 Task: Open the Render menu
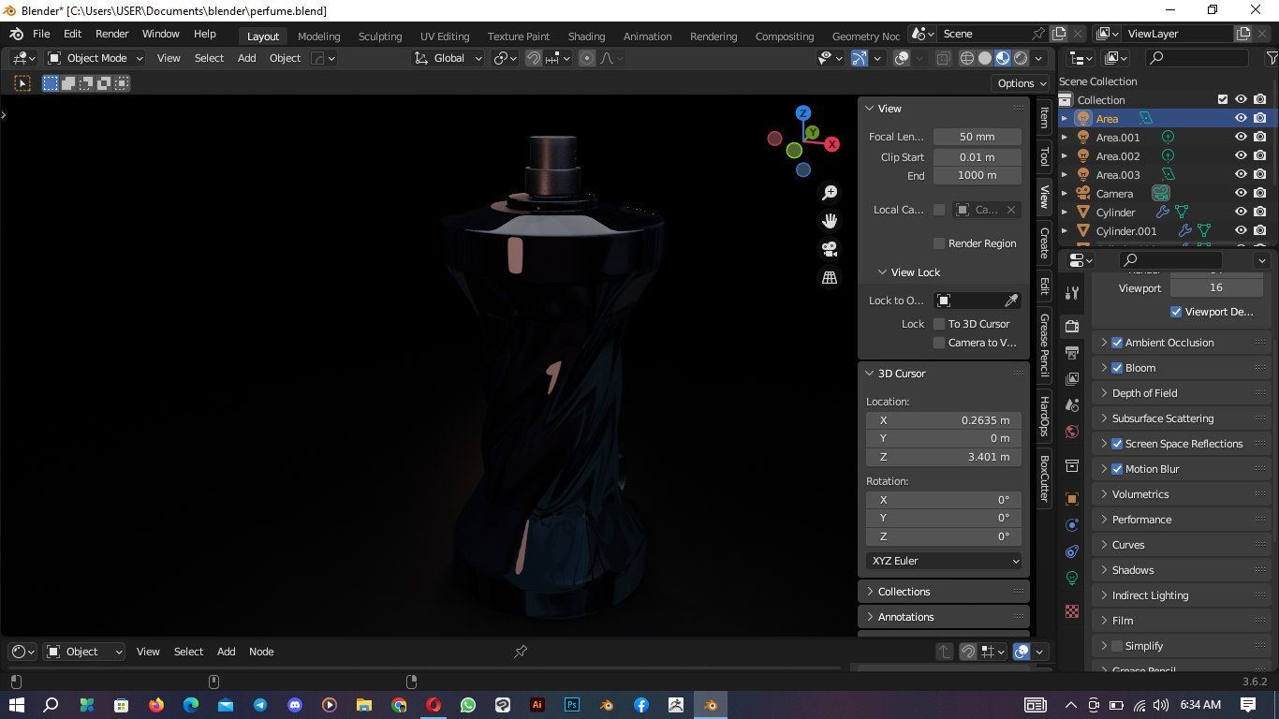[111, 34]
